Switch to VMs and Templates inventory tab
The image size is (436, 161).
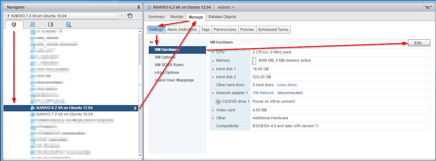(x=32, y=24)
